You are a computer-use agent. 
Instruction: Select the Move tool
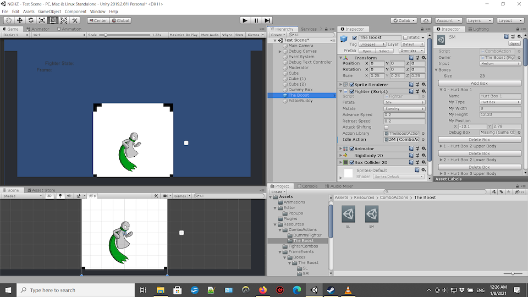tap(20, 20)
